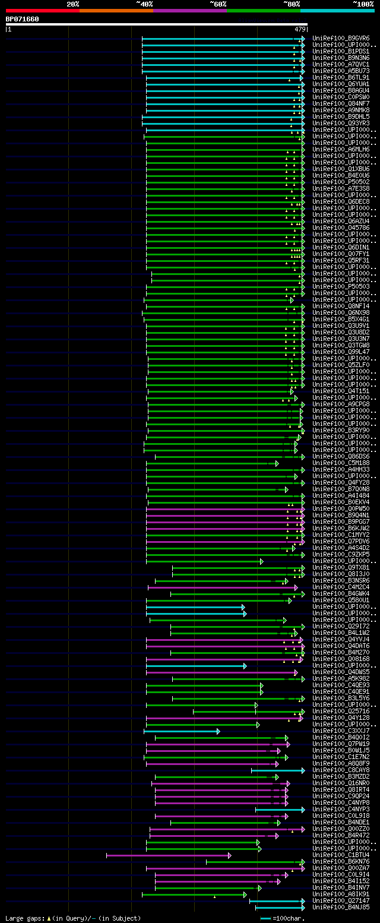Select hit label UniRef100_Q5RF31

point(341,260)
